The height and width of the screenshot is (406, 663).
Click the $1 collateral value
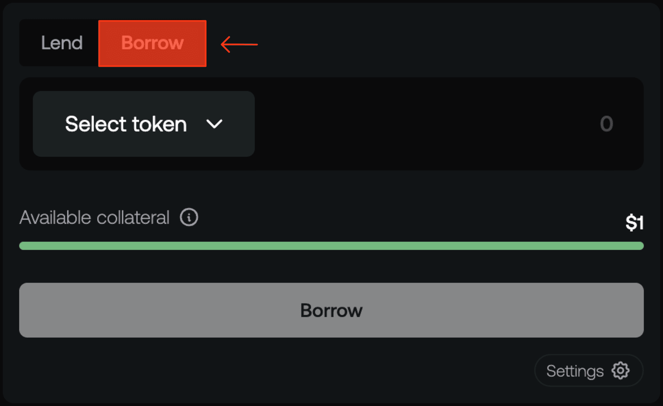[634, 223]
